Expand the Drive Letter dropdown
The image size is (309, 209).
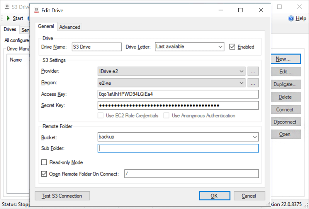click(x=220, y=47)
